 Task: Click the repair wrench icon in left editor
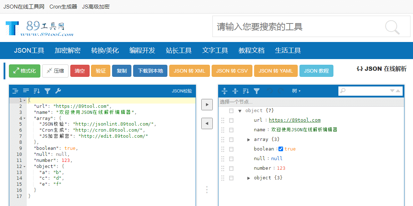point(58,91)
